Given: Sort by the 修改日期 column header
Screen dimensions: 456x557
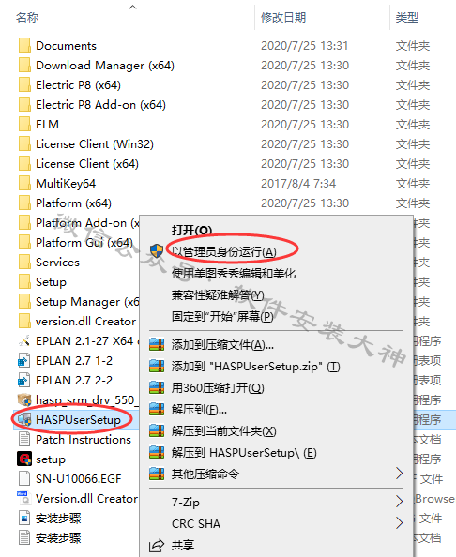Looking at the screenshot, I should (x=283, y=17).
